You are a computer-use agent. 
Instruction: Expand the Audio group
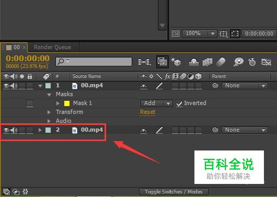[x=49, y=121]
